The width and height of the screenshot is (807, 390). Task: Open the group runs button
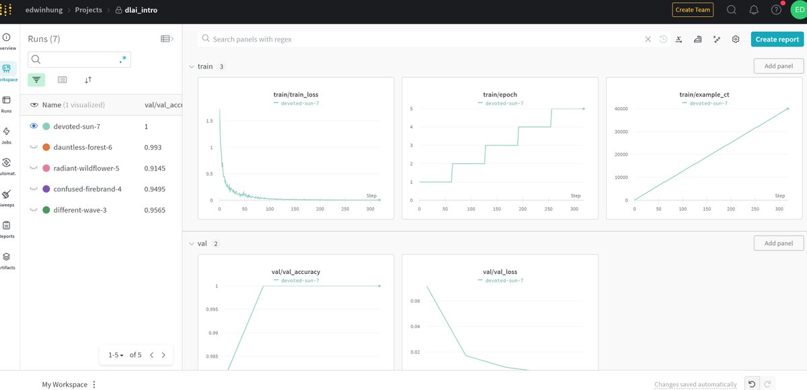62,79
